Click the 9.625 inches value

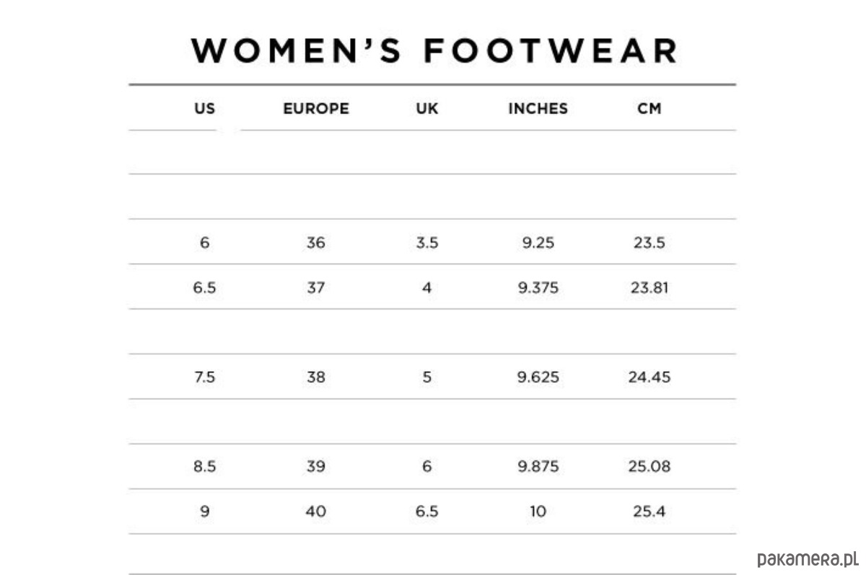point(538,377)
